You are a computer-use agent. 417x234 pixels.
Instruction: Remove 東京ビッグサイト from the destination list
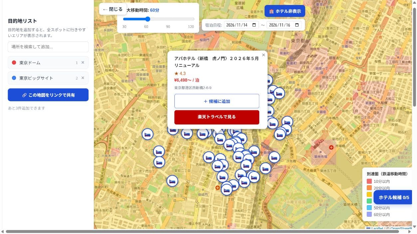83,78
